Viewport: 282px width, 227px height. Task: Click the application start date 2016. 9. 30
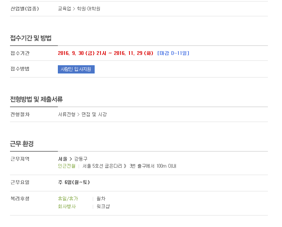pos(71,53)
